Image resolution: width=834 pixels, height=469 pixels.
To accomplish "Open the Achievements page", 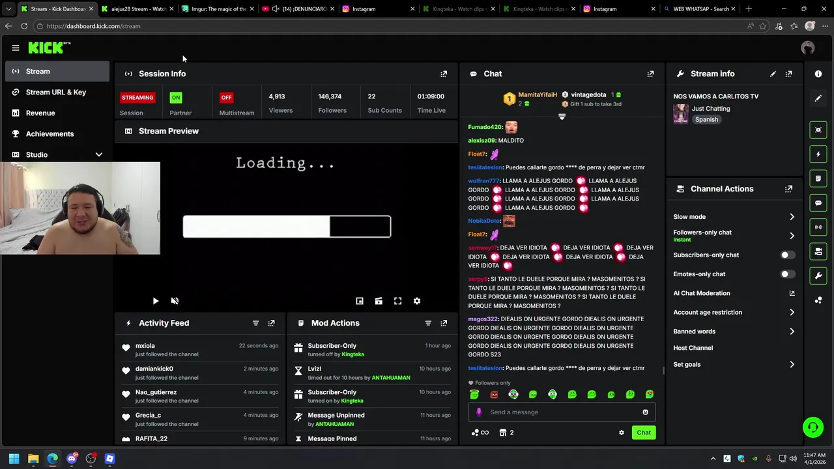I will [57, 134].
